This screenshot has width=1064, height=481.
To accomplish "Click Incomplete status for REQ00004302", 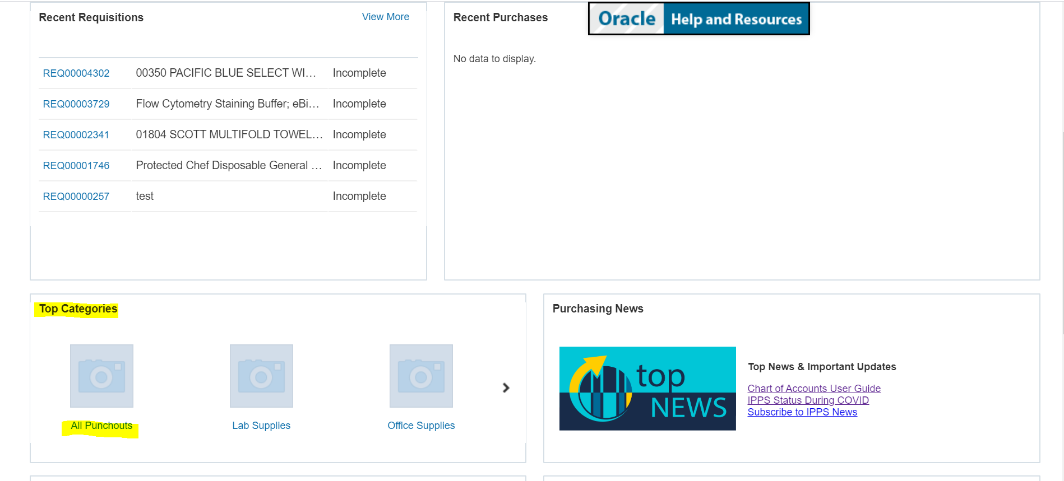I will point(359,73).
